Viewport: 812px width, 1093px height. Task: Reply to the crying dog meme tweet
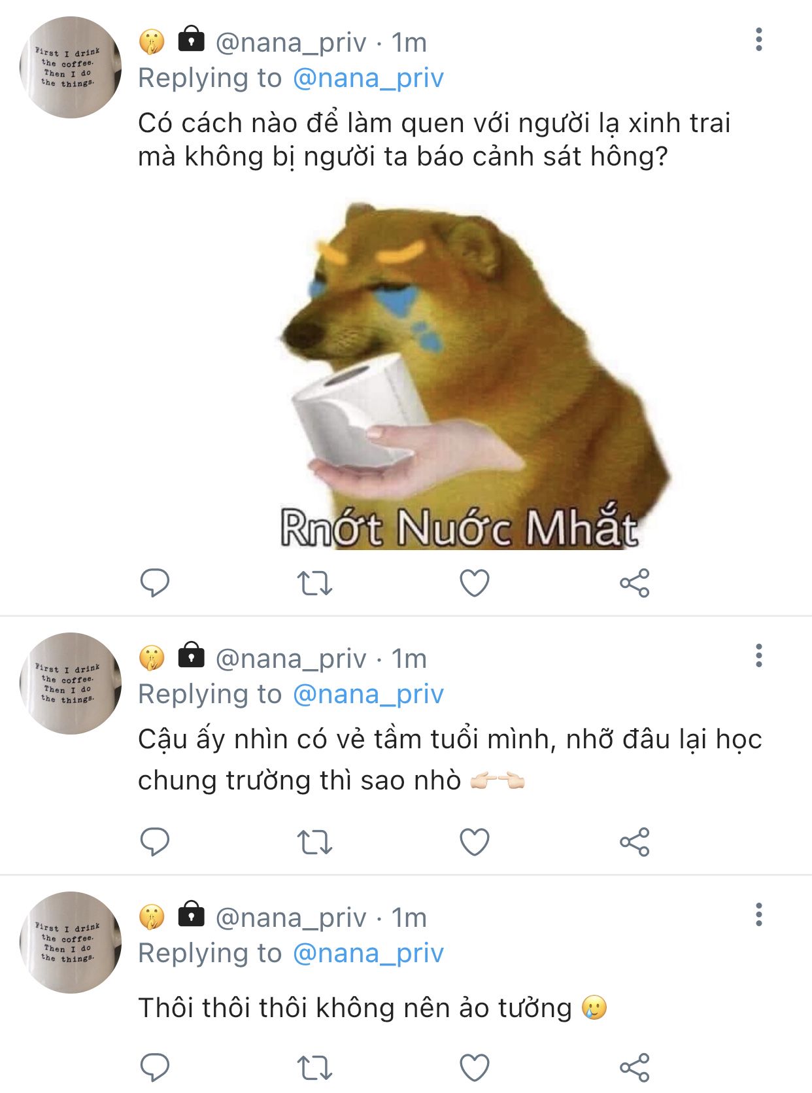155,582
